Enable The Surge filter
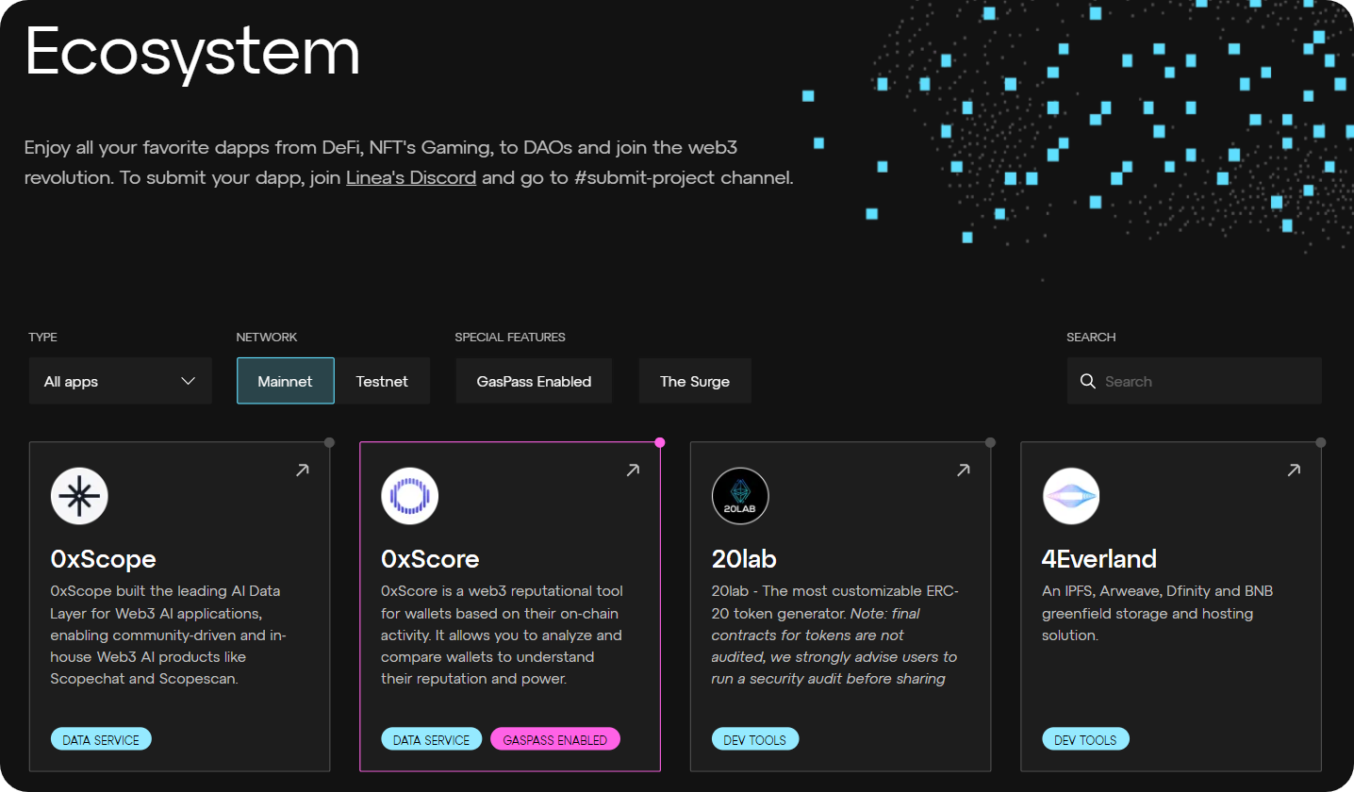Image resolution: width=1354 pixels, height=792 pixels. 695,381
